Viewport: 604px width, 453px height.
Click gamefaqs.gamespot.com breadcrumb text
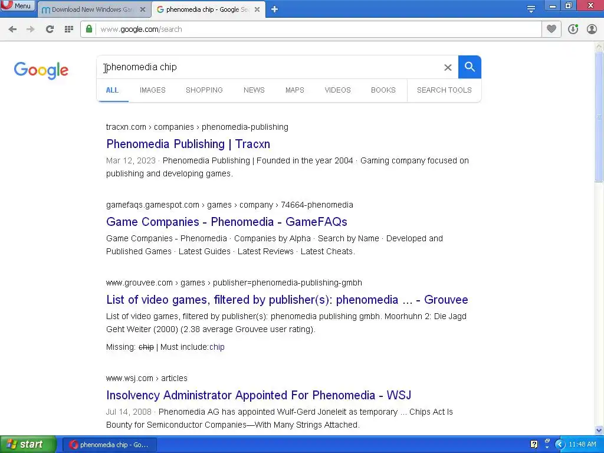pyautogui.click(x=229, y=205)
